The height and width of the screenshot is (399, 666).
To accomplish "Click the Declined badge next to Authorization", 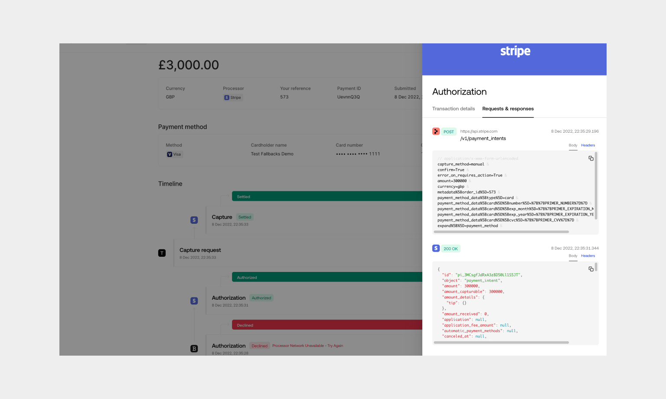I will tap(259, 346).
